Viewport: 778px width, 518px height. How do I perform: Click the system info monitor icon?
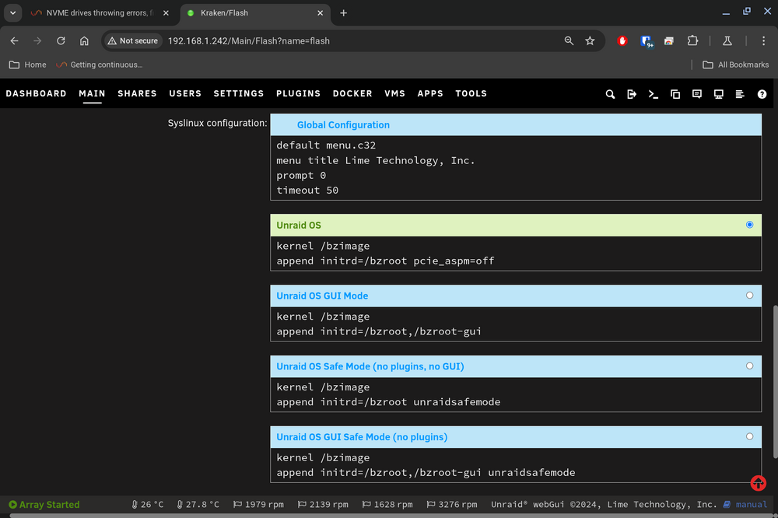[x=718, y=94]
